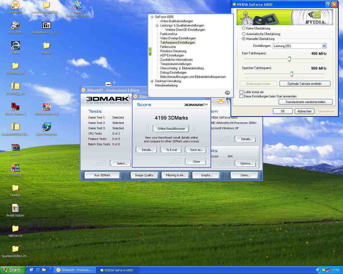Select Manuelle Übertaktung radio button
343x274 pixels.
tap(244, 39)
